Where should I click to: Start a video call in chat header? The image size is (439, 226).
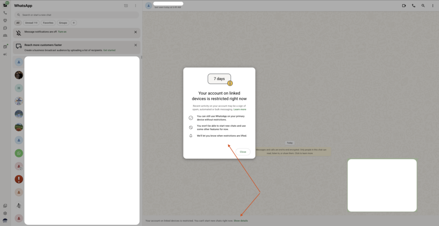404,6
